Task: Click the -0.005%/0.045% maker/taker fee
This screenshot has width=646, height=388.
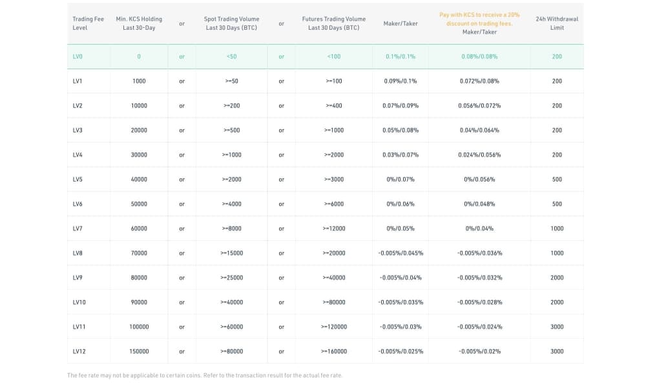Action: click(x=401, y=253)
